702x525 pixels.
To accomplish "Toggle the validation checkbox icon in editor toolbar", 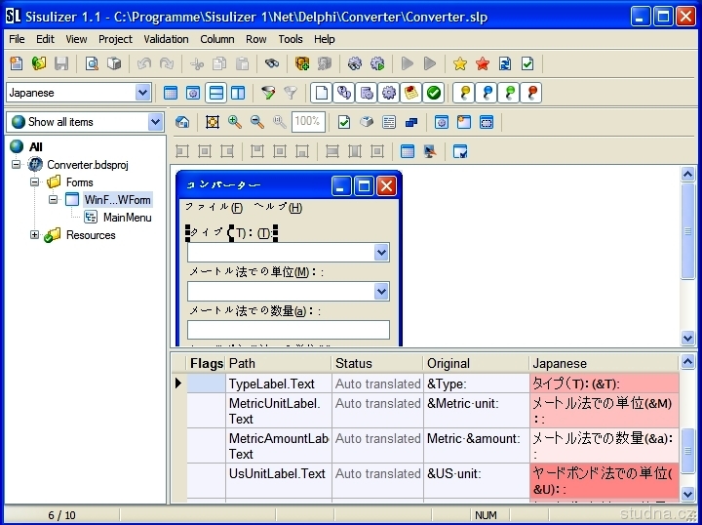I will [x=344, y=122].
